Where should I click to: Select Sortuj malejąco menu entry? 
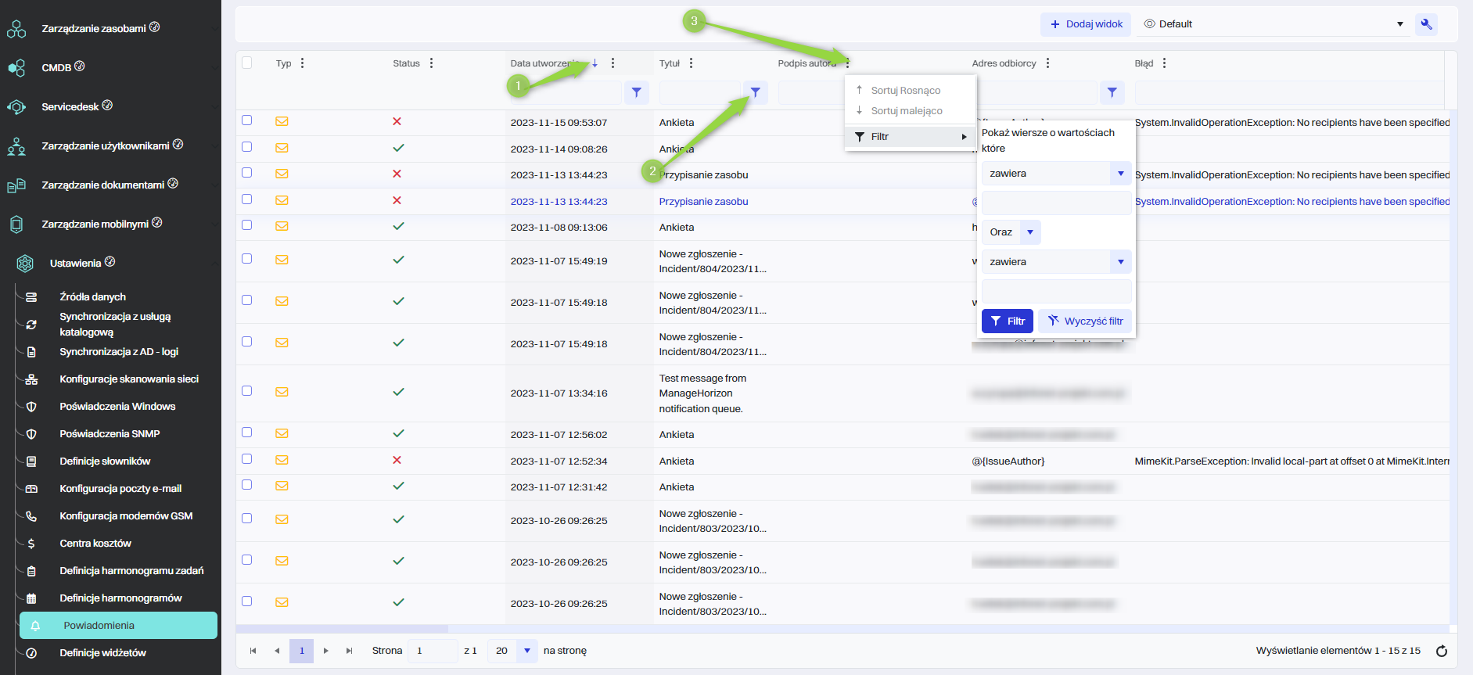pos(906,111)
